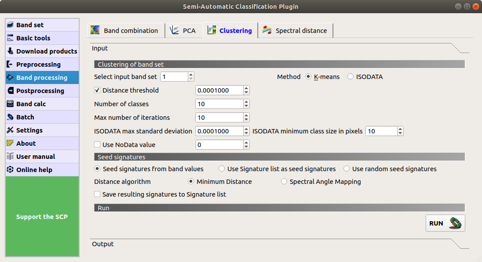Select the Postprocessing sidebar icon
This screenshot has width=482, height=262.
(x=11, y=91)
